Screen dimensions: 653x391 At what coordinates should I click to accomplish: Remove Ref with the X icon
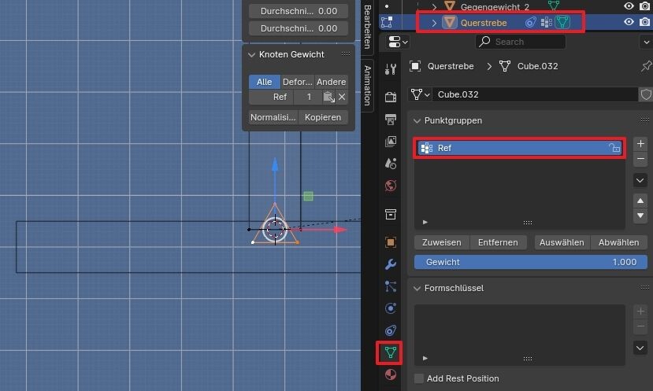(x=342, y=97)
